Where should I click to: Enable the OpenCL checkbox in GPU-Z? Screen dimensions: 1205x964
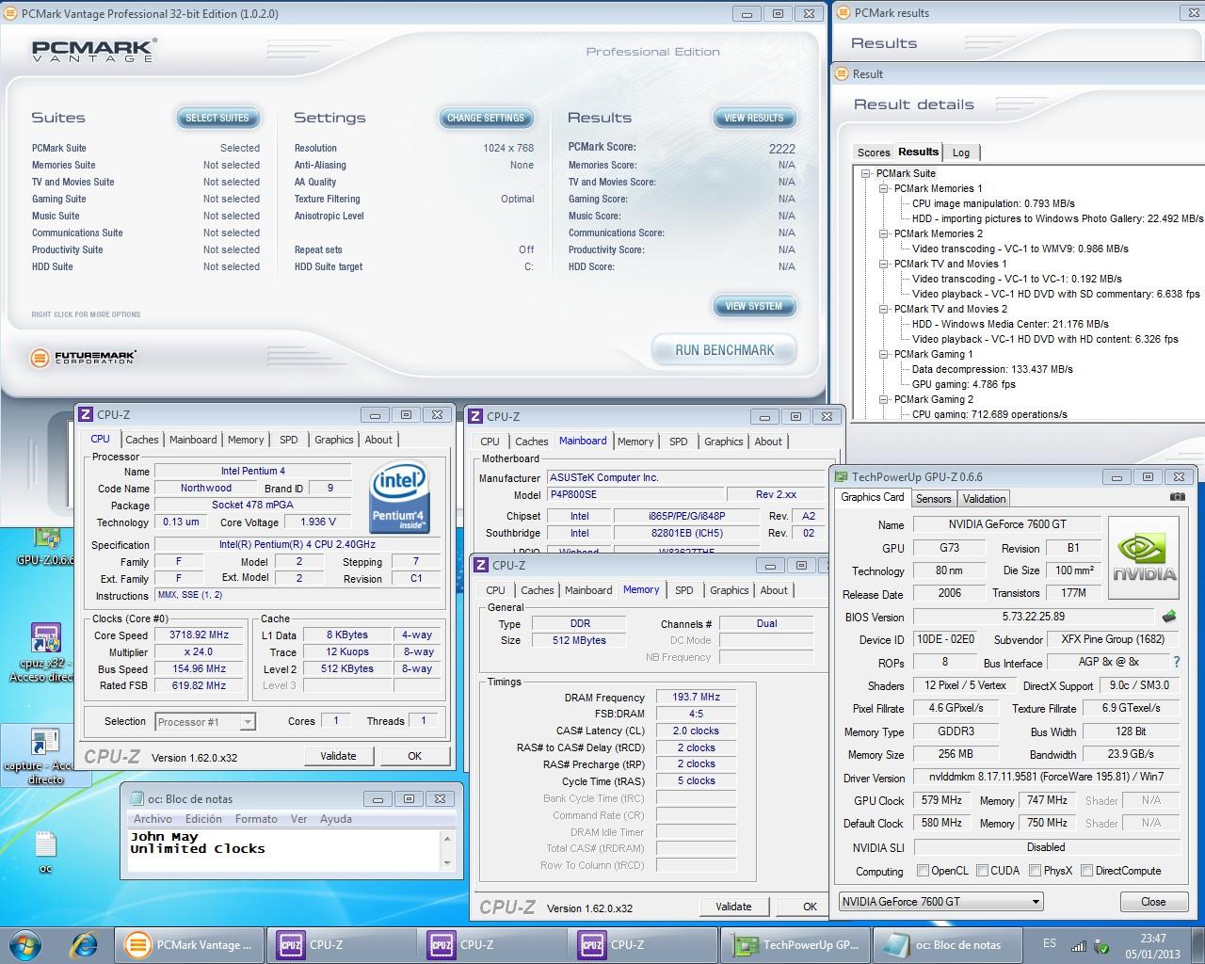pyautogui.click(x=923, y=871)
